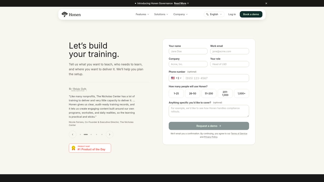
Task: Select the 1–25 people option
Action: click(x=176, y=94)
